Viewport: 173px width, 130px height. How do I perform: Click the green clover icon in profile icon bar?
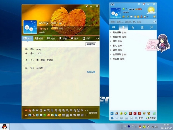click(45, 115)
